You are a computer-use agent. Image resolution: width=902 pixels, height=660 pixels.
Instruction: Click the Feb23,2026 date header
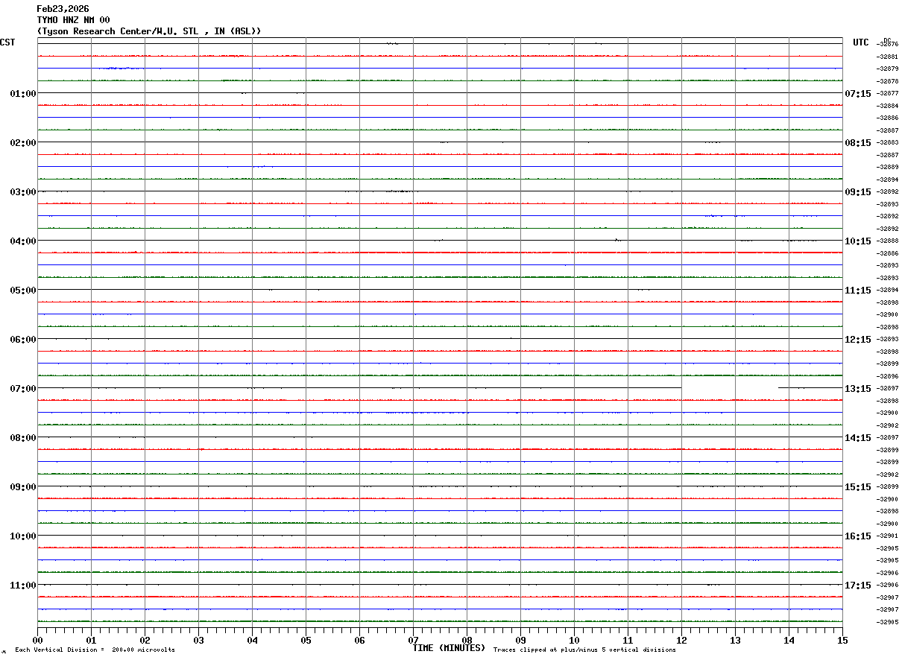tap(63, 9)
